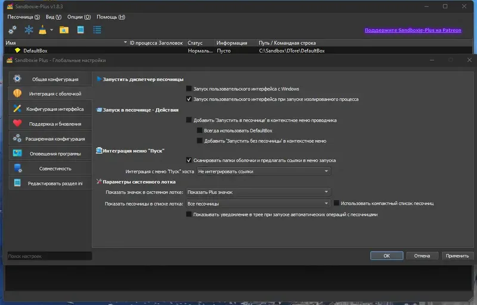Click the Заголовок column header
477x305 pixels.
pos(171,43)
